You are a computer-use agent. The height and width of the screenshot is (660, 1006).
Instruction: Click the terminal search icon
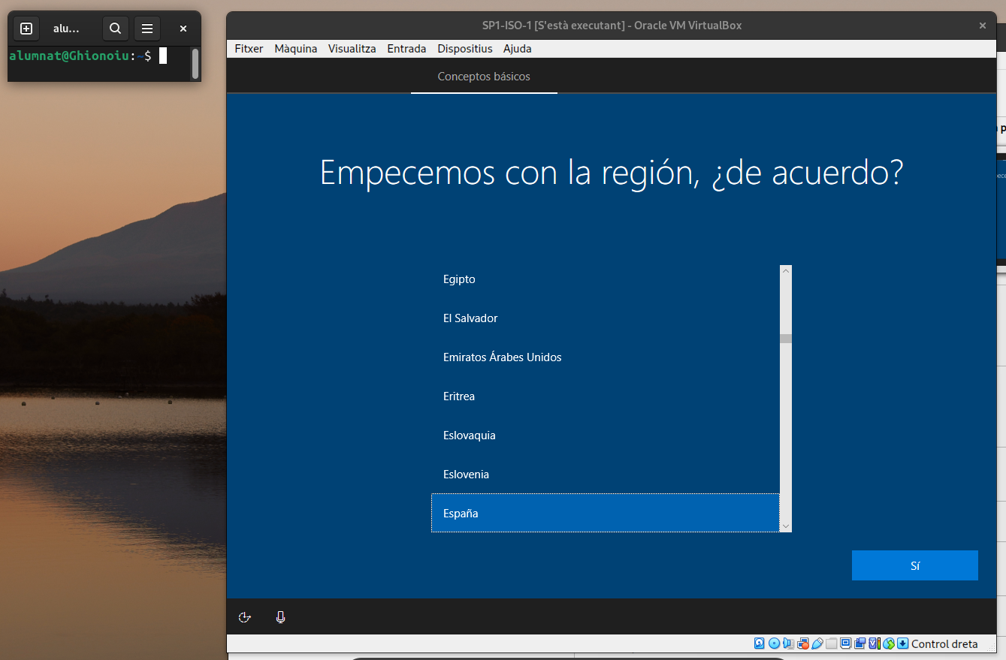(x=115, y=29)
